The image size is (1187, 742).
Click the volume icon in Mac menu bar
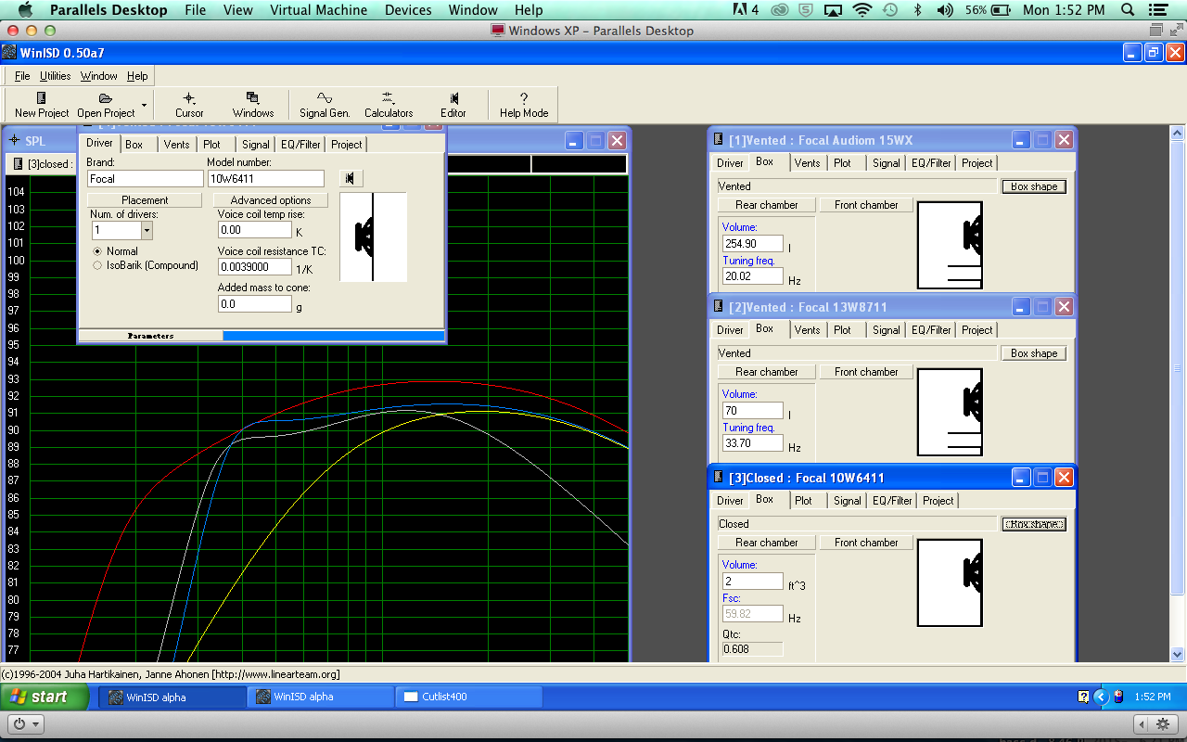945,10
